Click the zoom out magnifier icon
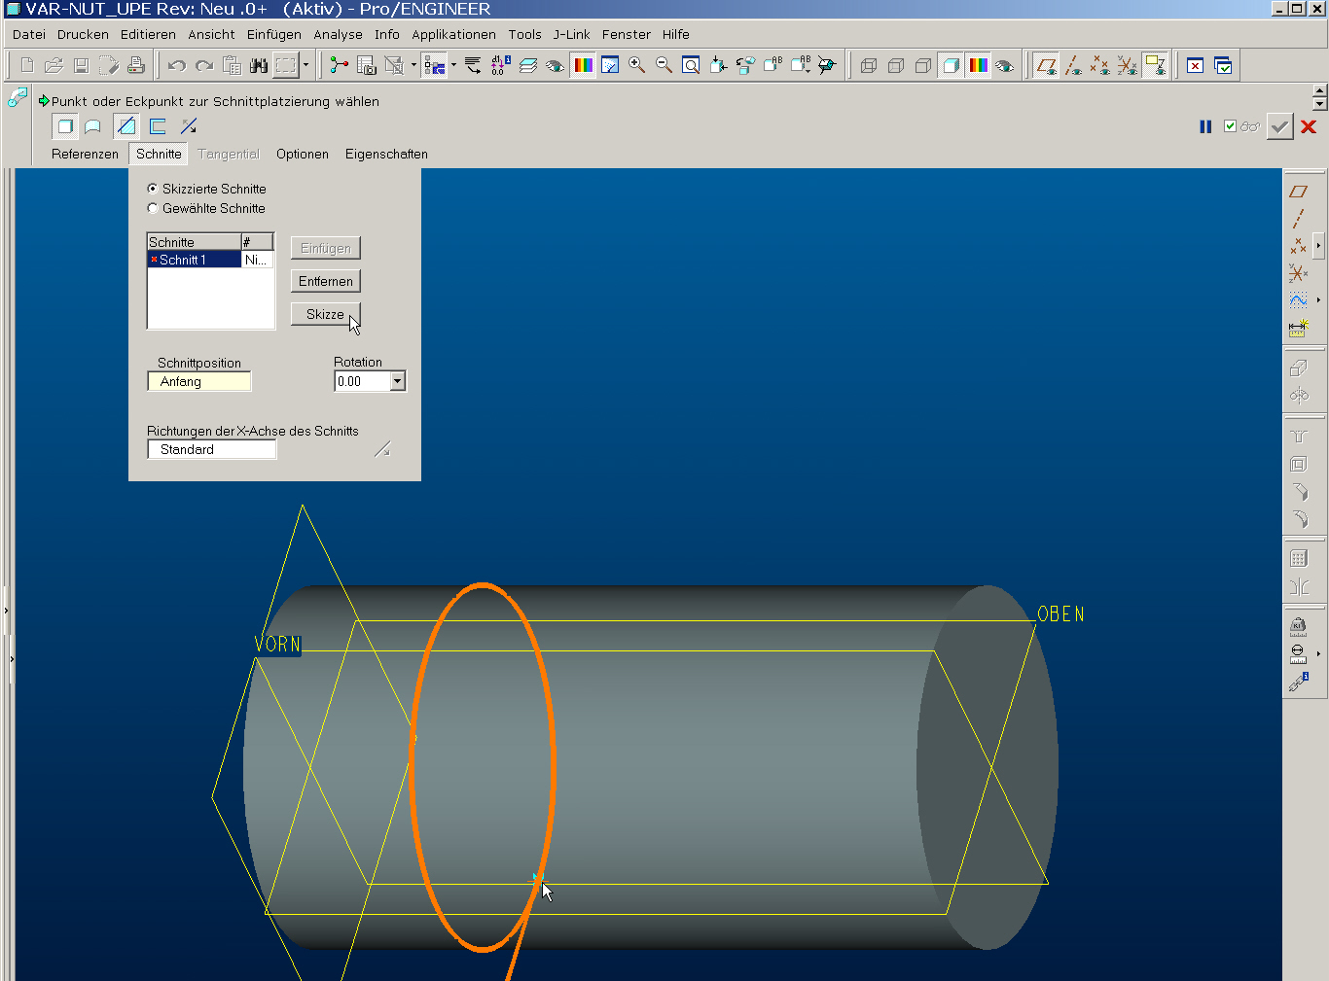1329x981 pixels. coord(664,65)
